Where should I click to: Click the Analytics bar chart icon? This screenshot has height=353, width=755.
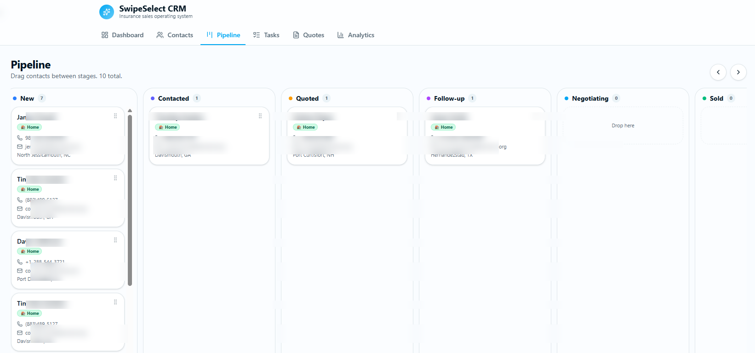pos(341,35)
